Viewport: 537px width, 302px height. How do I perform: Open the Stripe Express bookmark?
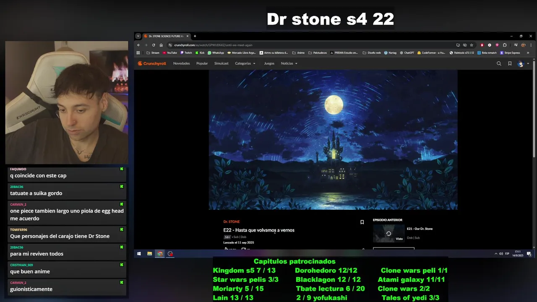coord(510,53)
